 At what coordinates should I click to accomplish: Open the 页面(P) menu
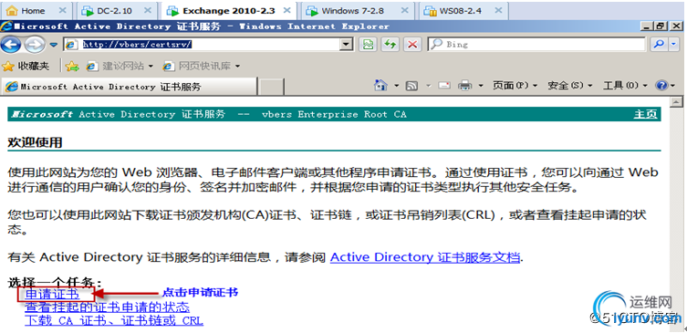pyautogui.click(x=515, y=86)
